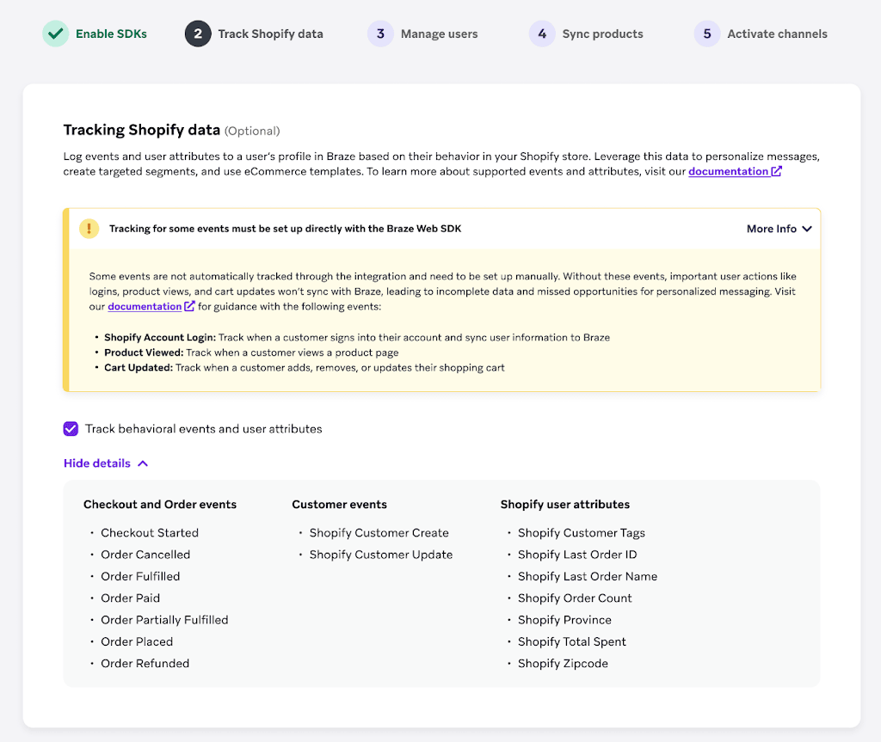Switch to Manage users step
Image resolution: width=881 pixels, height=742 pixels.
(439, 34)
